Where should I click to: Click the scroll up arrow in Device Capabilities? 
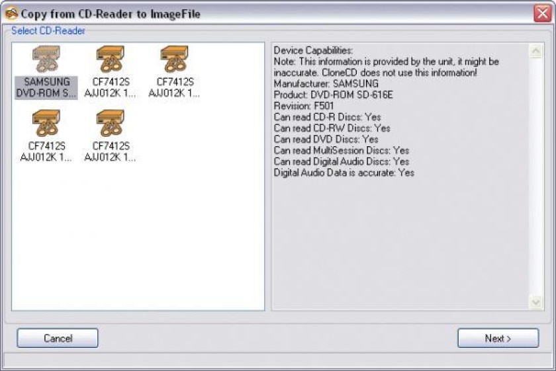pyautogui.click(x=535, y=51)
